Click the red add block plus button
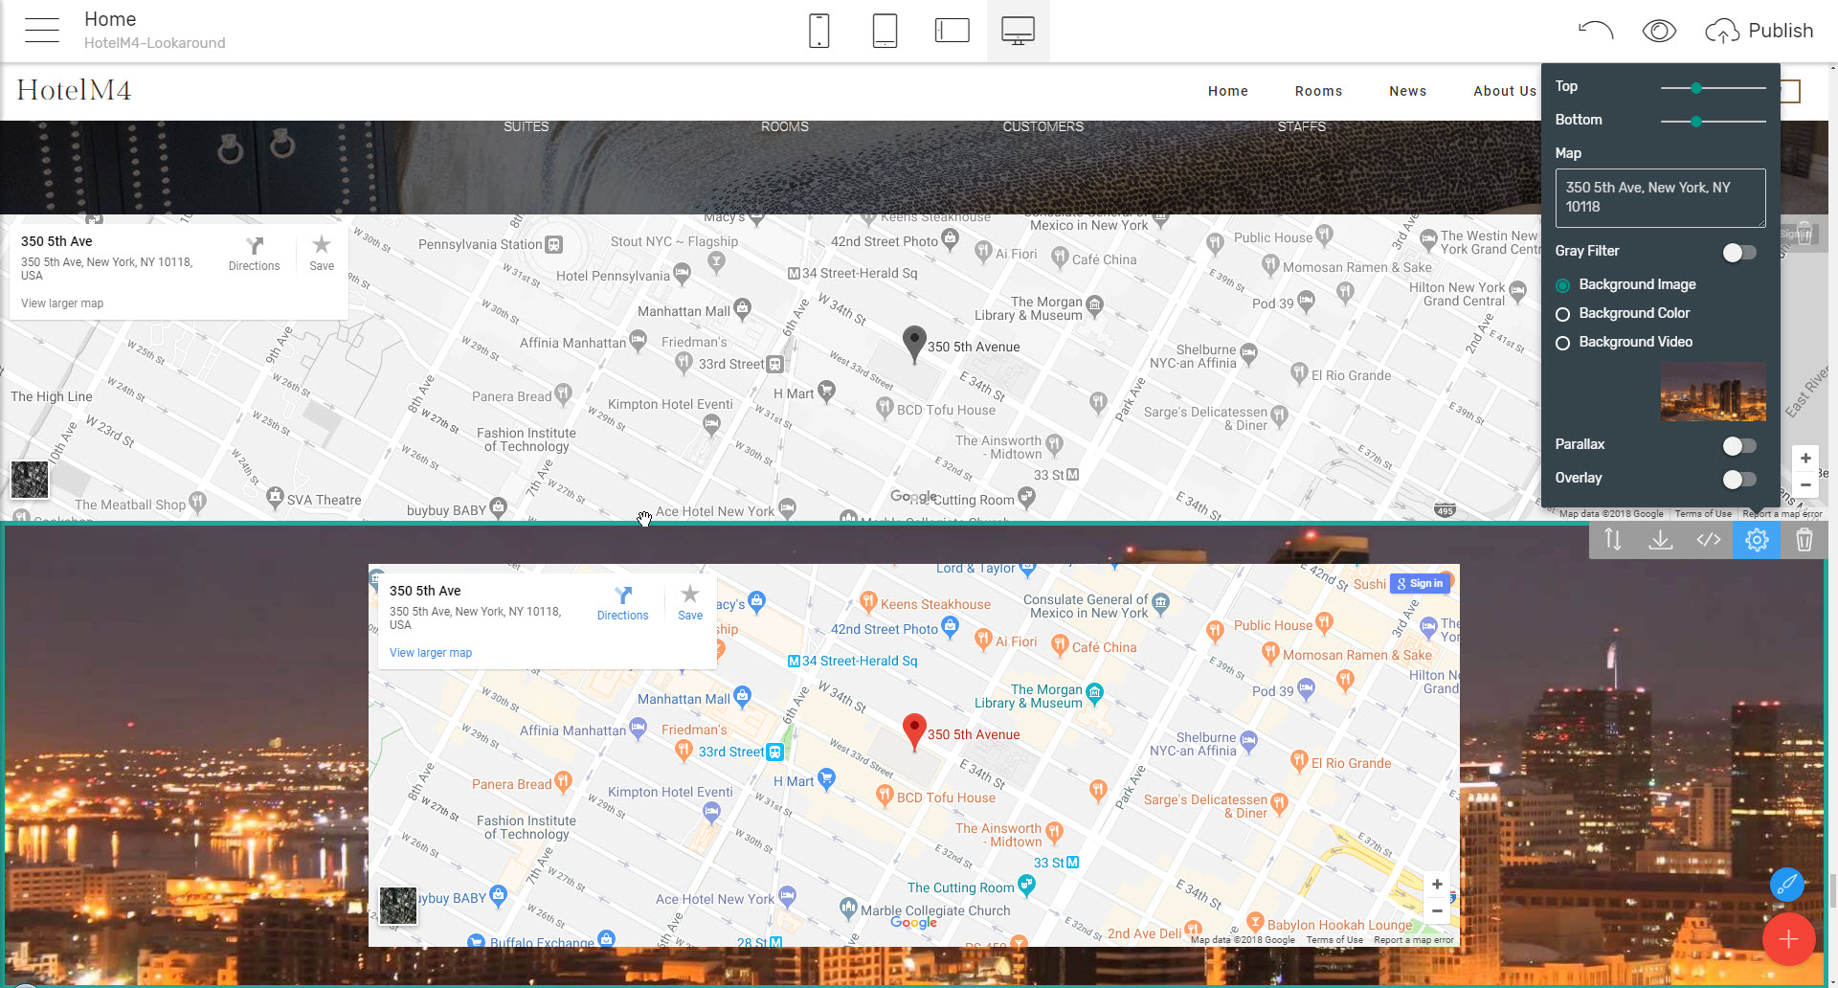 click(x=1788, y=939)
